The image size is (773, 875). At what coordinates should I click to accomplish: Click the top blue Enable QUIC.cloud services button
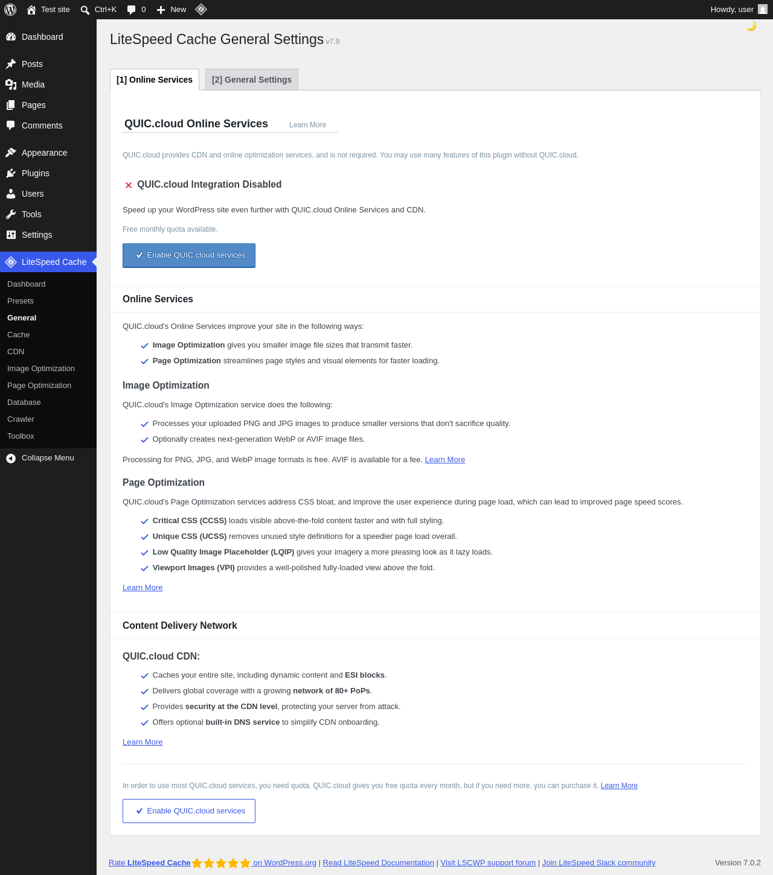[189, 255]
